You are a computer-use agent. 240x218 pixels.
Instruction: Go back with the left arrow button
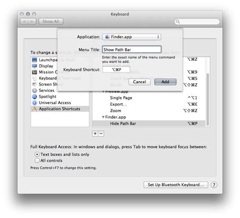click(x=24, y=22)
